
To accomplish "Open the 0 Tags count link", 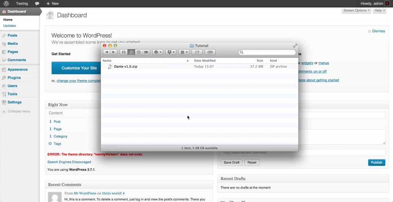I will point(55,144).
